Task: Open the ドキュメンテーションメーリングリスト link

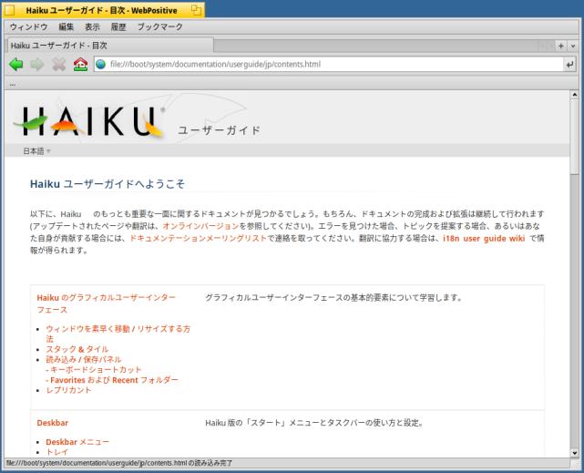Action: 198,239
